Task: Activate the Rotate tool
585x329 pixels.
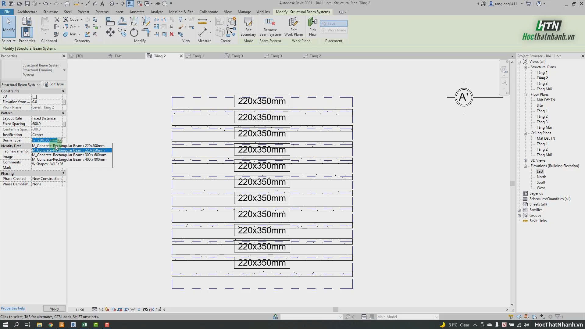Action: [x=134, y=32]
